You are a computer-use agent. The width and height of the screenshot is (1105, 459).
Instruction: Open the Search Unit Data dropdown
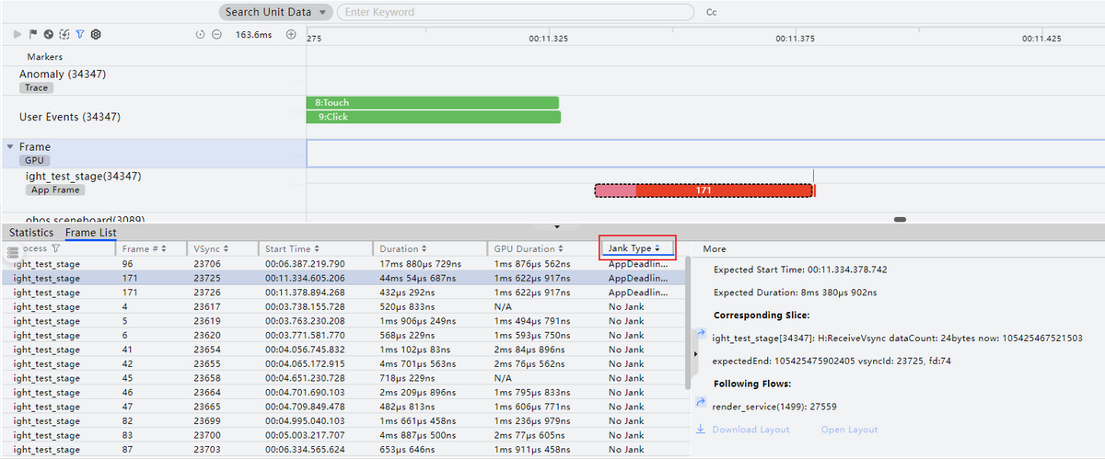[x=275, y=13]
